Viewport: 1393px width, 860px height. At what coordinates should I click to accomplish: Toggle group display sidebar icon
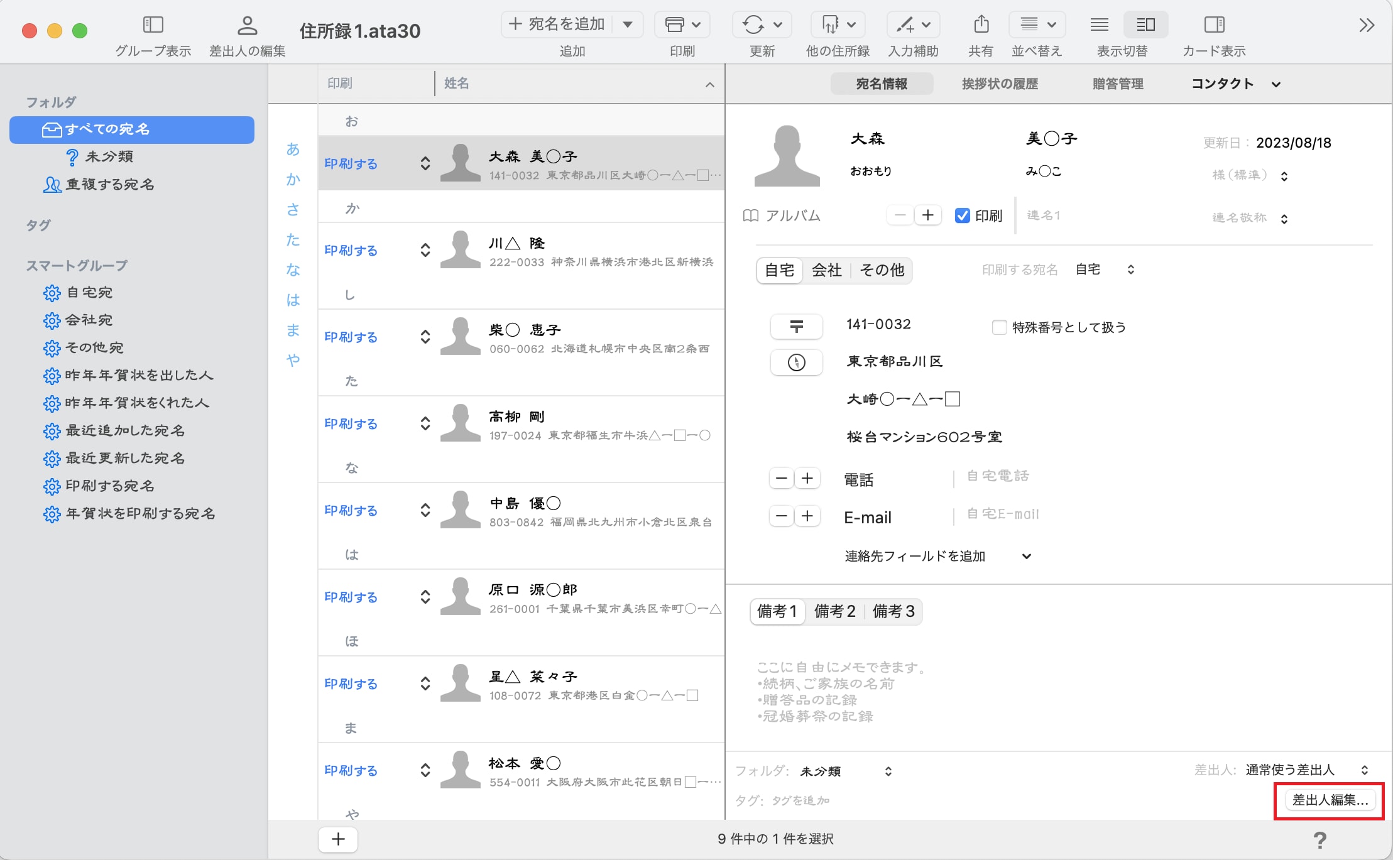(153, 24)
